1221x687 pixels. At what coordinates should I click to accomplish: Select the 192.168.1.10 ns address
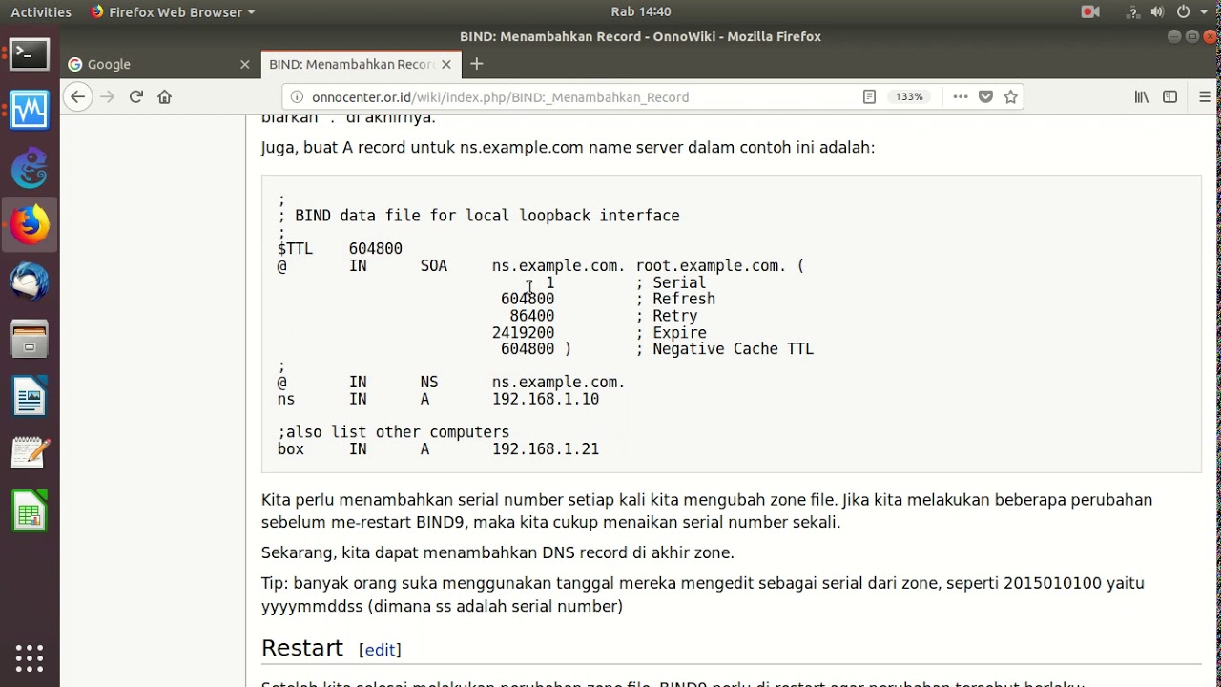(546, 399)
